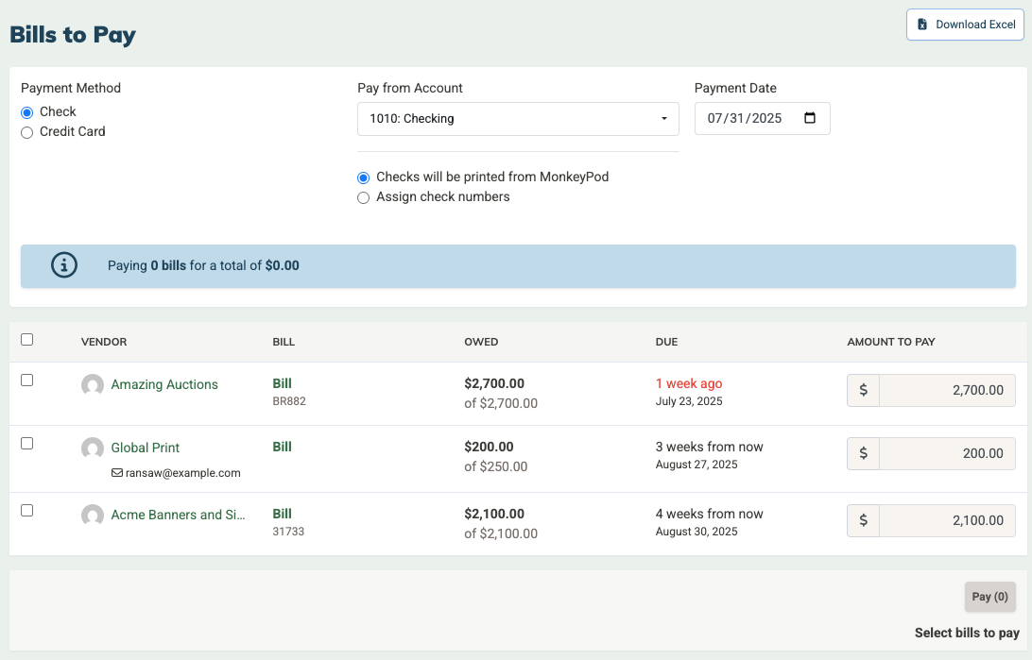
Task: Select the Check payment method
Action: click(x=27, y=112)
